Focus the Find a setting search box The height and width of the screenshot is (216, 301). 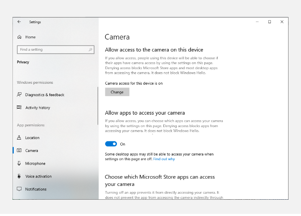55,50
